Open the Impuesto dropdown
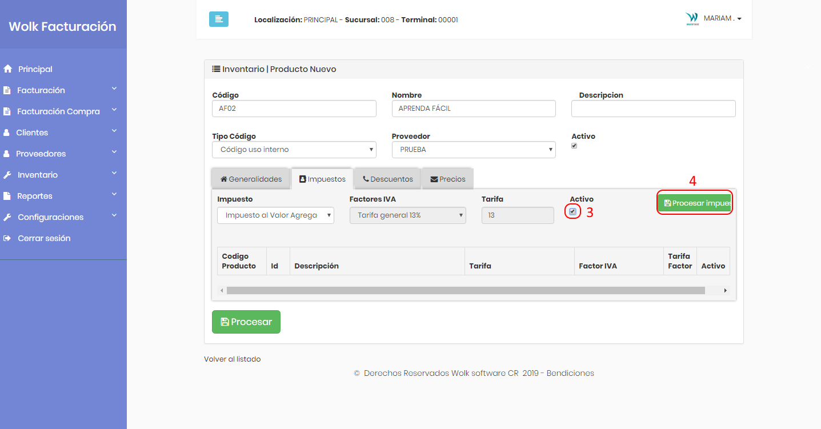Screen dimensions: 821x429 (275, 215)
